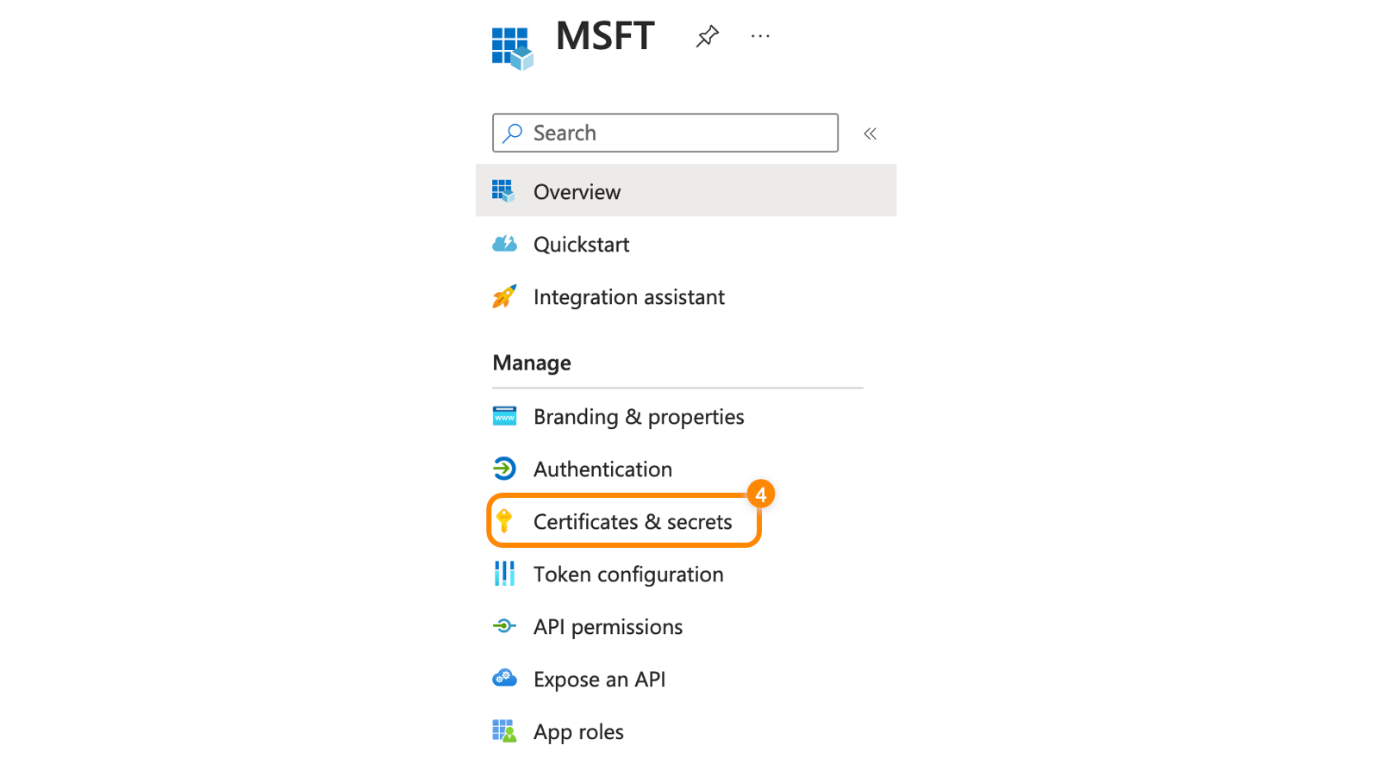Open API permissions
The width and height of the screenshot is (1379, 758).
pyautogui.click(x=608, y=627)
